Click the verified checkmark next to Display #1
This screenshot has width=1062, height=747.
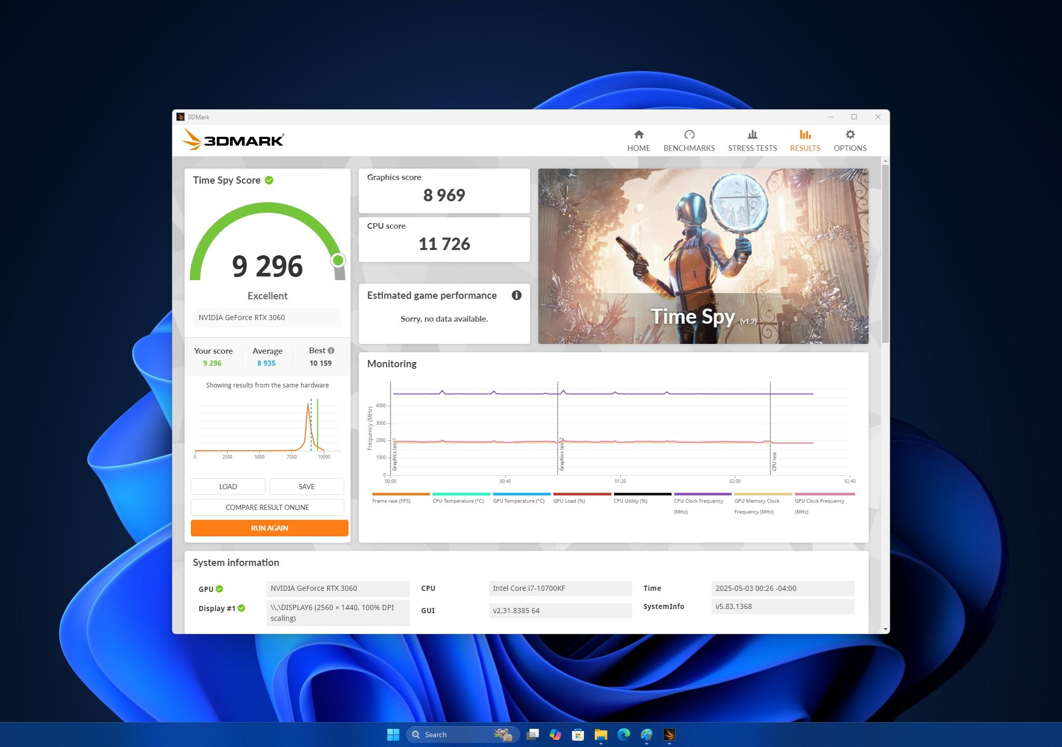pyautogui.click(x=241, y=608)
